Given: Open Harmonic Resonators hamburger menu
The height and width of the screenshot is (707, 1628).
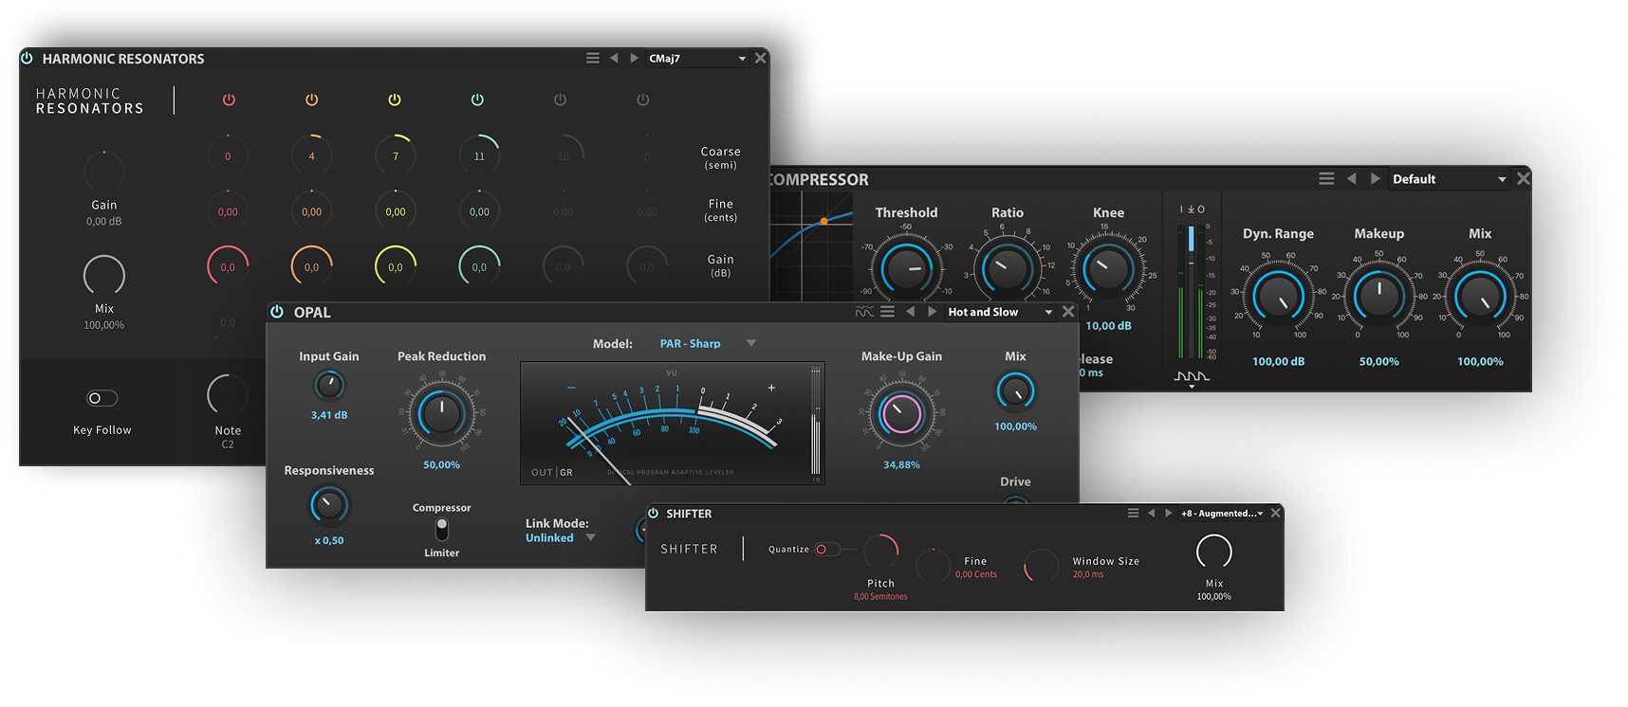Looking at the screenshot, I should pyautogui.click(x=593, y=58).
